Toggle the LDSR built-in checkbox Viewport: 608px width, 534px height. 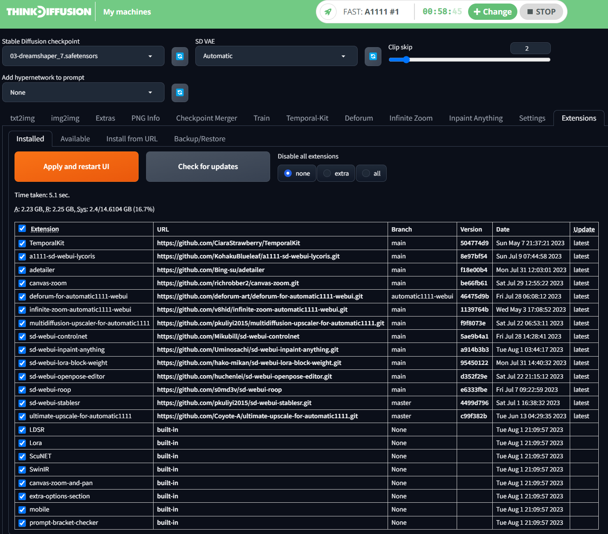22,430
